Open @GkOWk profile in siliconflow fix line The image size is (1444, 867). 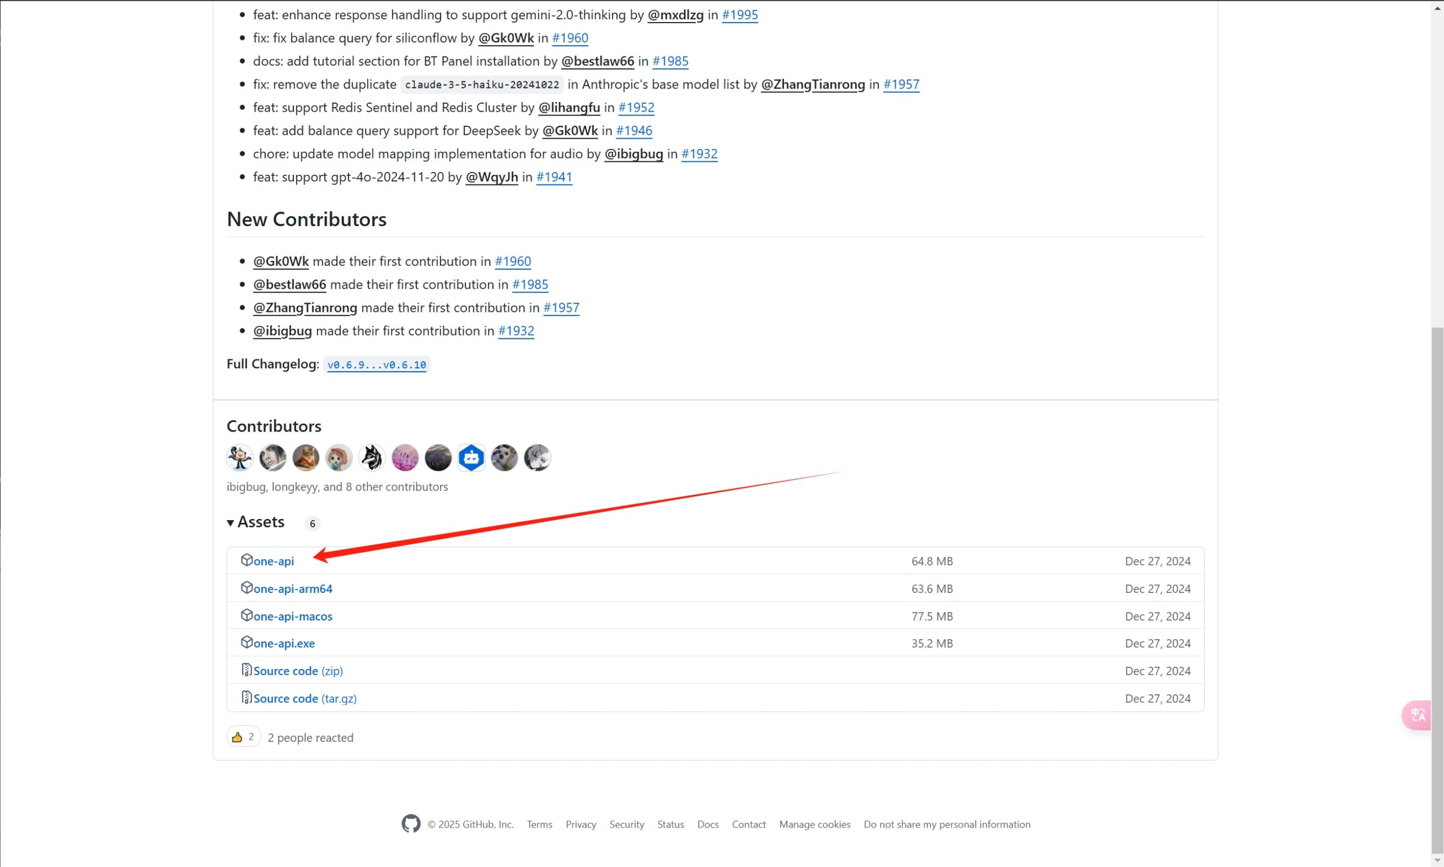tap(506, 38)
